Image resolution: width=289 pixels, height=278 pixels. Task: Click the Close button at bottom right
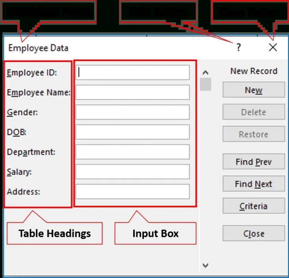point(254,234)
